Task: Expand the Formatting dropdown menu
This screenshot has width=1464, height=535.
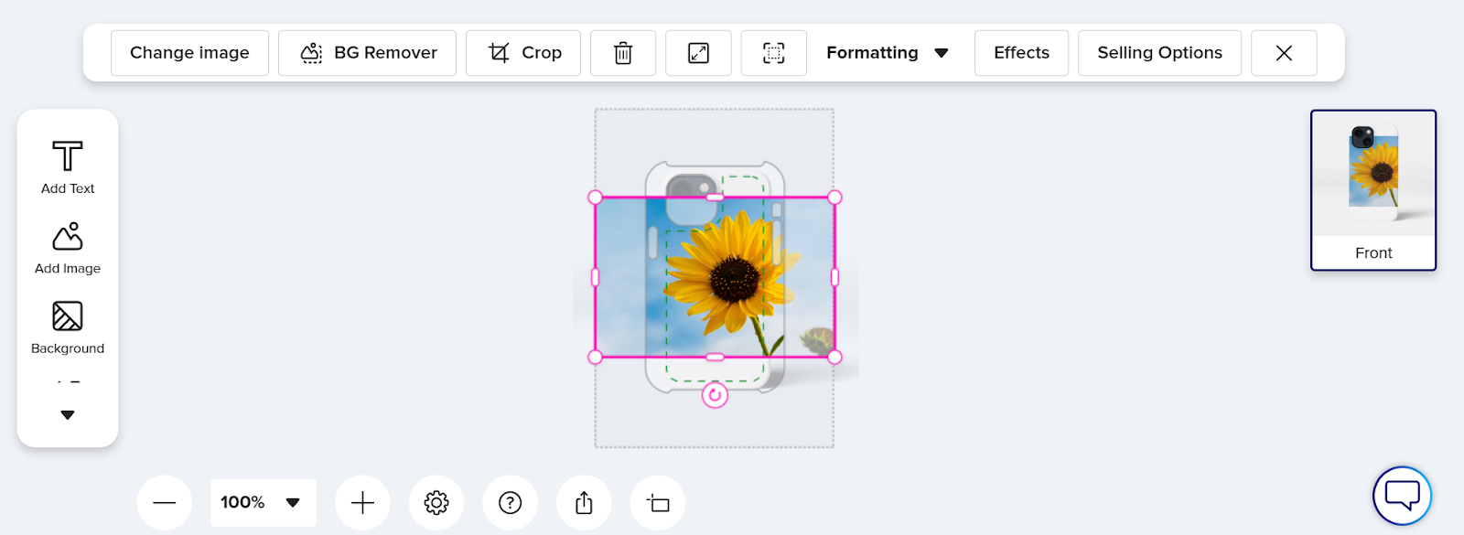Action: [x=888, y=53]
